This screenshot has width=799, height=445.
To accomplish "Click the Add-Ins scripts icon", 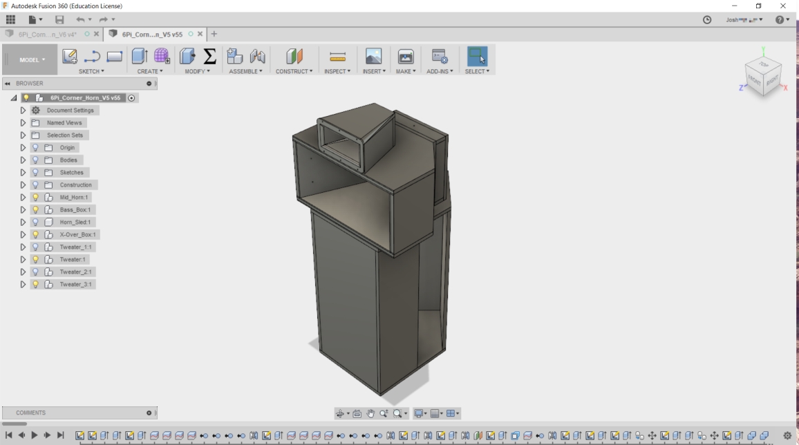I will (439, 57).
